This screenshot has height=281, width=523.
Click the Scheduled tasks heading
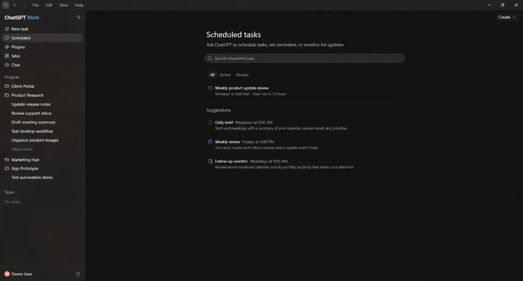[x=234, y=35]
